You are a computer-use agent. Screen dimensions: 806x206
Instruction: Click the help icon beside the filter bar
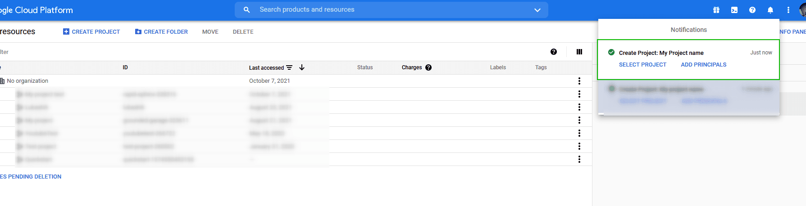tap(554, 52)
